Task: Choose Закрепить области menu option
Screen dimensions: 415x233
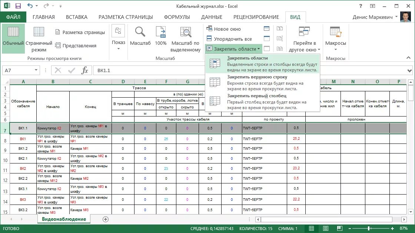Action: [x=263, y=64]
